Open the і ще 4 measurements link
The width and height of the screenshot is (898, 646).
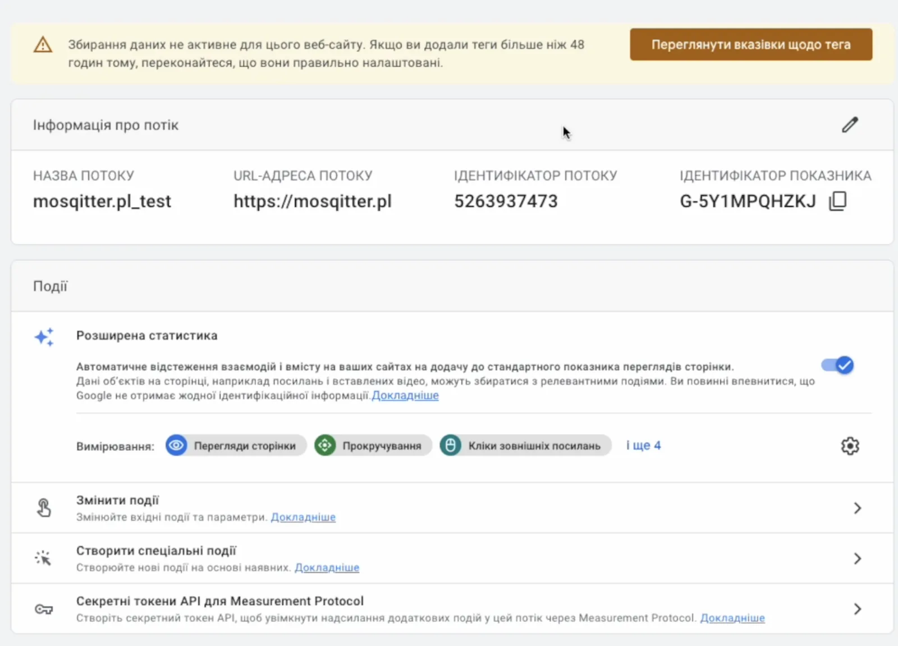point(644,445)
